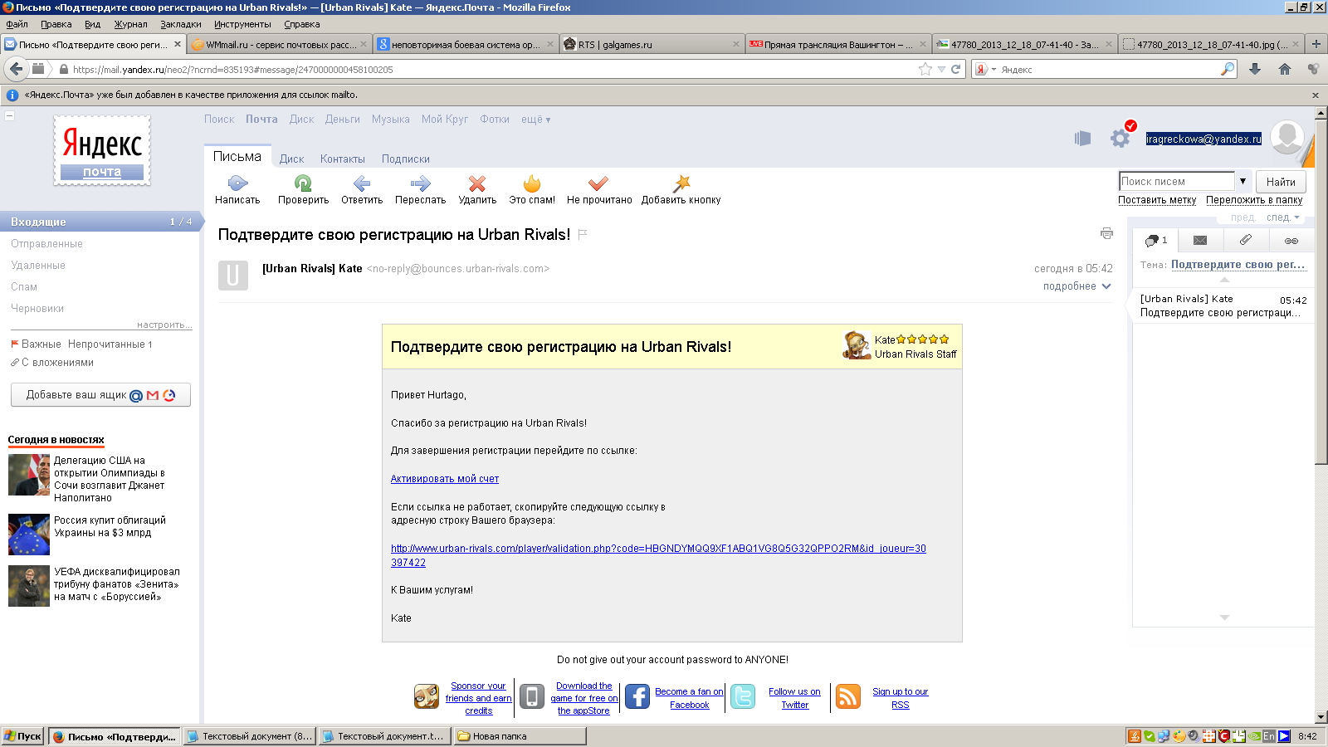
Task: Flag the message subject as important
Action: (583, 234)
